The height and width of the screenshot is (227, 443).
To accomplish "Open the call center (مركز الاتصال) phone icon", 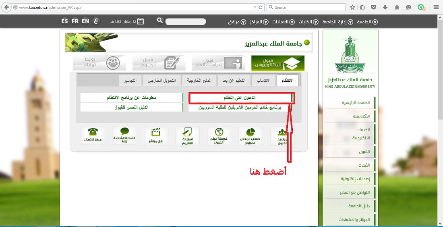I will point(93,133).
